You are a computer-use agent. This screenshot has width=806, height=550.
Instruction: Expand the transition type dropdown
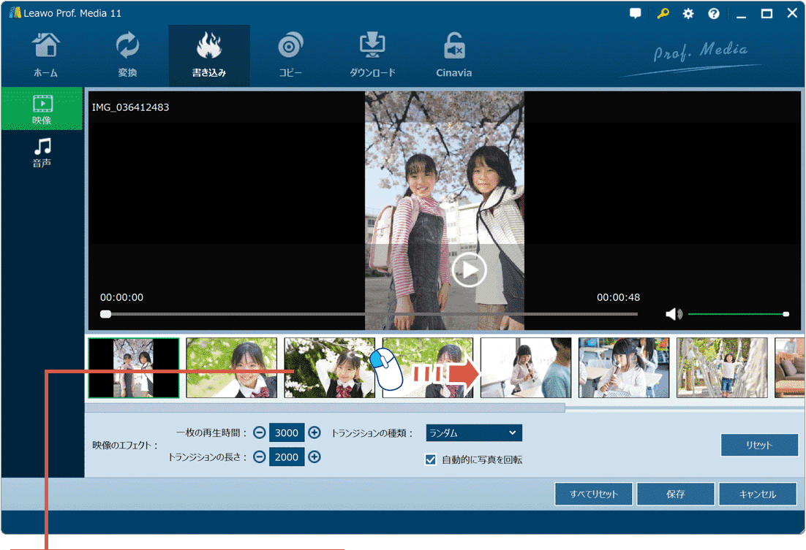tap(474, 432)
